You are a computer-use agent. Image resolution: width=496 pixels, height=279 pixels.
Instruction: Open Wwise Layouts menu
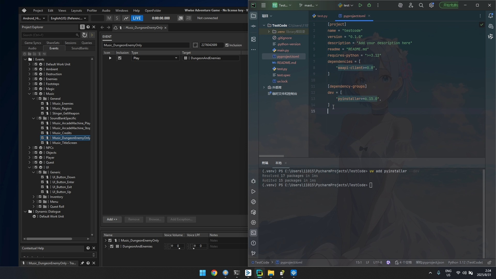[x=76, y=10]
